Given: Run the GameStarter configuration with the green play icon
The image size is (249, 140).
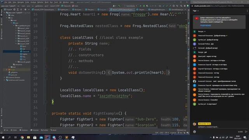Looking at the screenshot, I should [x=140, y=6].
